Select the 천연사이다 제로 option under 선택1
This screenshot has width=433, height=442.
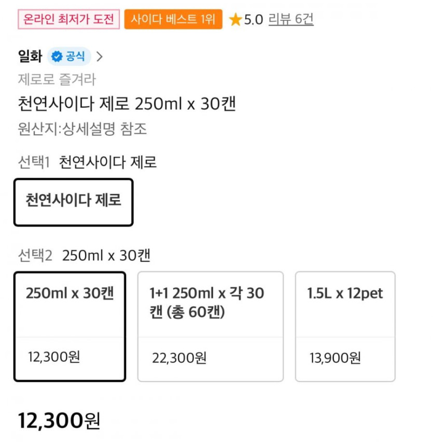click(73, 202)
